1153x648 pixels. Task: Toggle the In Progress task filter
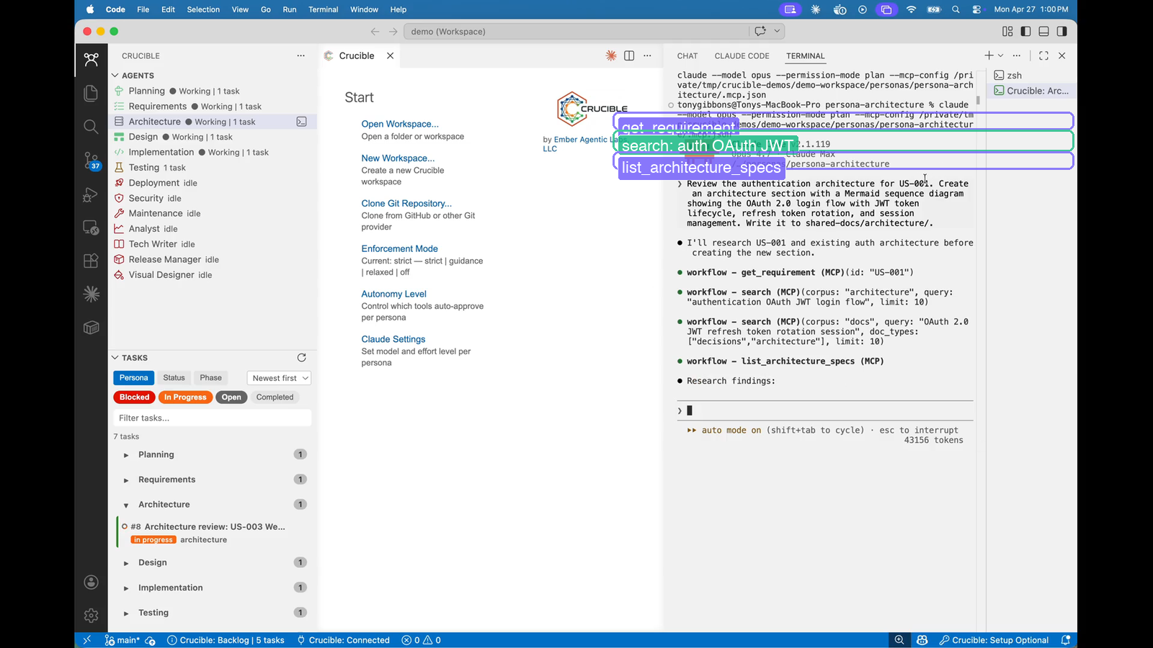[185, 397]
